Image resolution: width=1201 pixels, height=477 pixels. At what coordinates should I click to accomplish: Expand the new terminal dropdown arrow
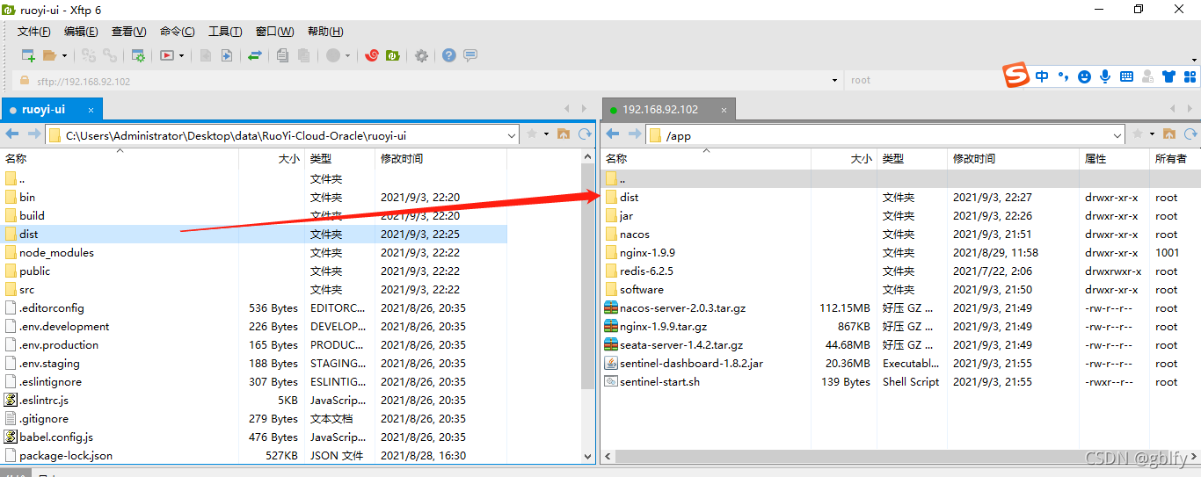[182, 56]
